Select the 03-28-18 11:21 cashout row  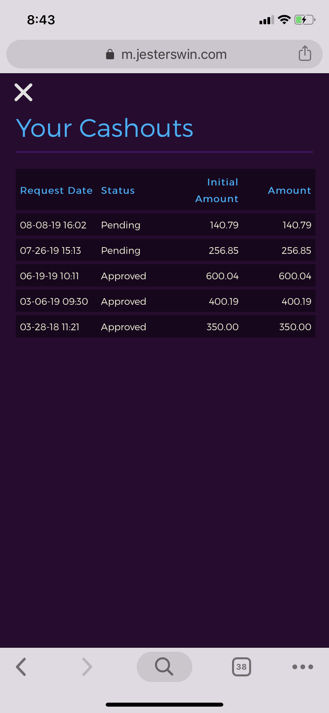[x=165, y=327]
